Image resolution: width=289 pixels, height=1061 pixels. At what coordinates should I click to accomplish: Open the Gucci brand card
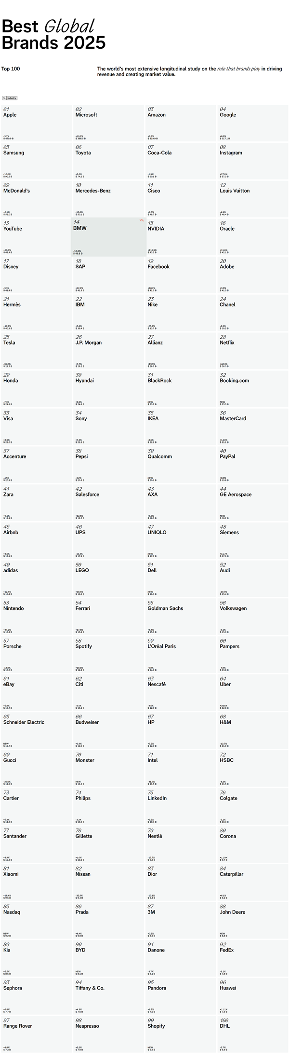click(36, 768)
